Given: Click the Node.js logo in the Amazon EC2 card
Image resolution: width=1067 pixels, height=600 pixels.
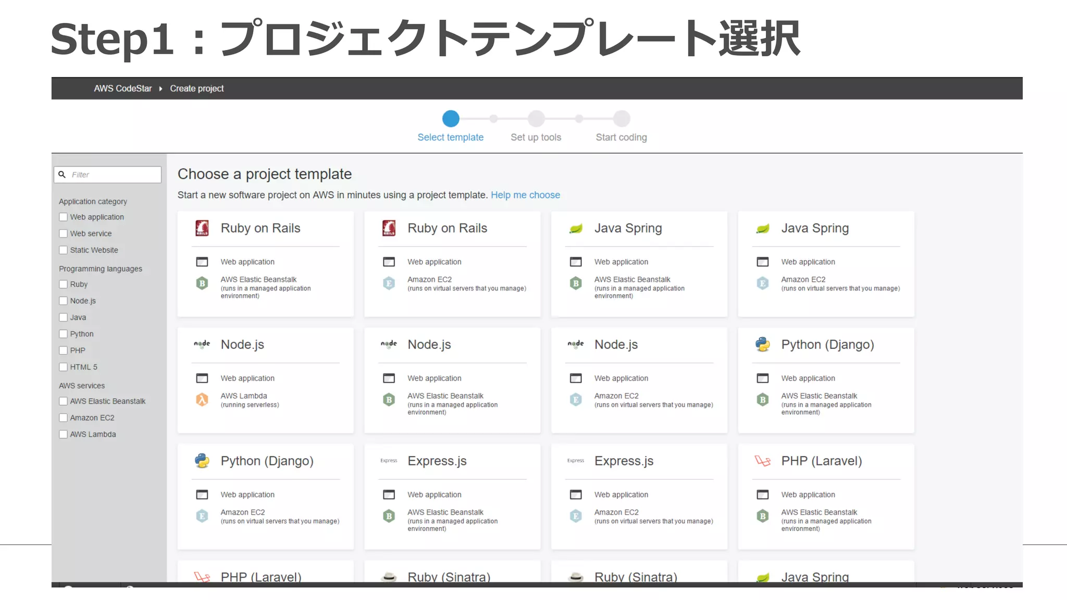Looking at the screenshot, I should pos(576,344).
